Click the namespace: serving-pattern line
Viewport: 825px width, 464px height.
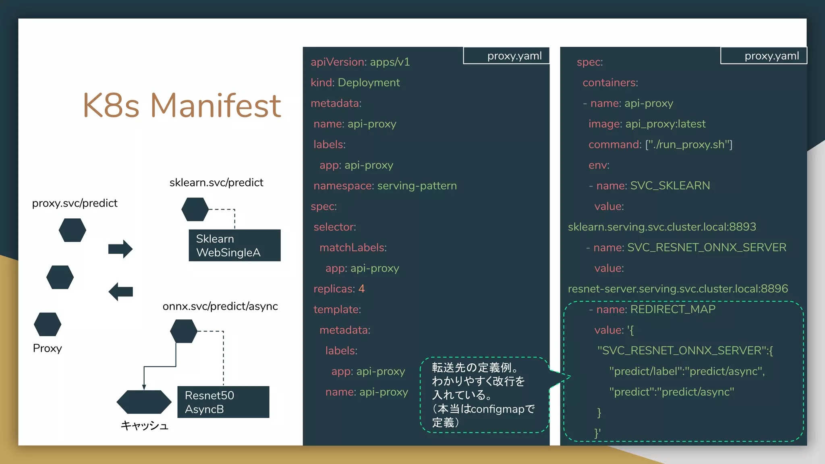pyautogui.click(x=385, y=186)
